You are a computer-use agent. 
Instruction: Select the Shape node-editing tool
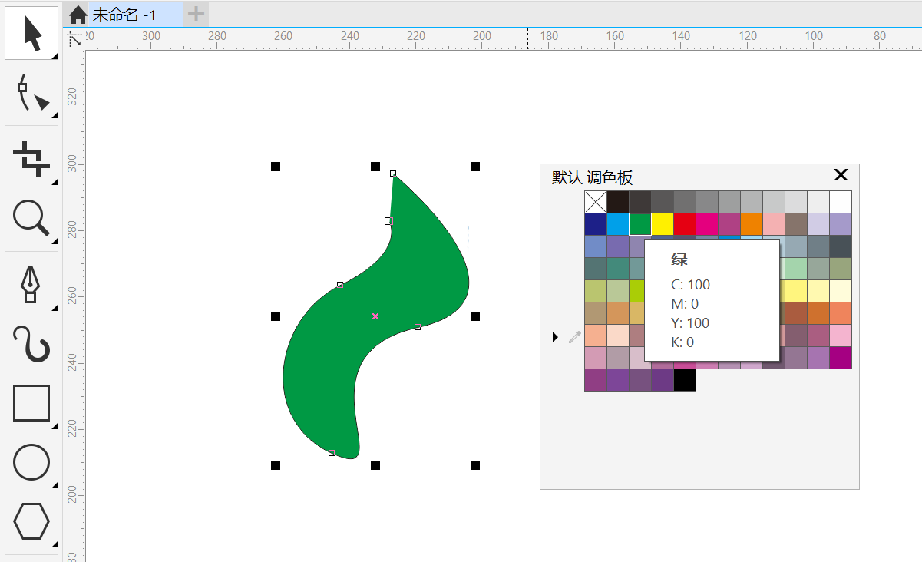tap(32, 93)
